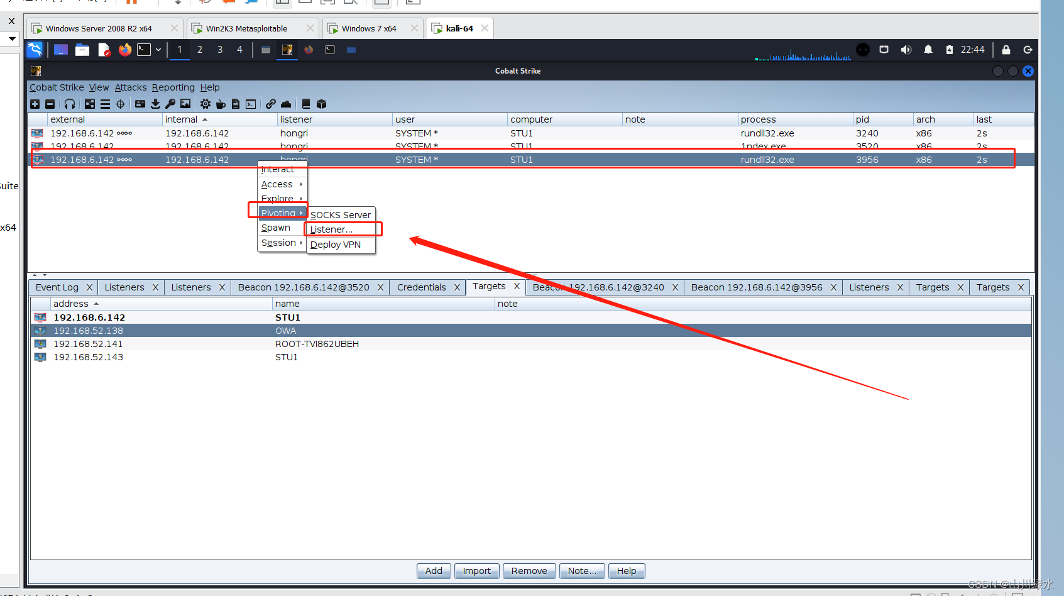The height and width of the screenshot is (596, 1064).
Task: Show target table via crosshair icon
Action: point(120,104)
